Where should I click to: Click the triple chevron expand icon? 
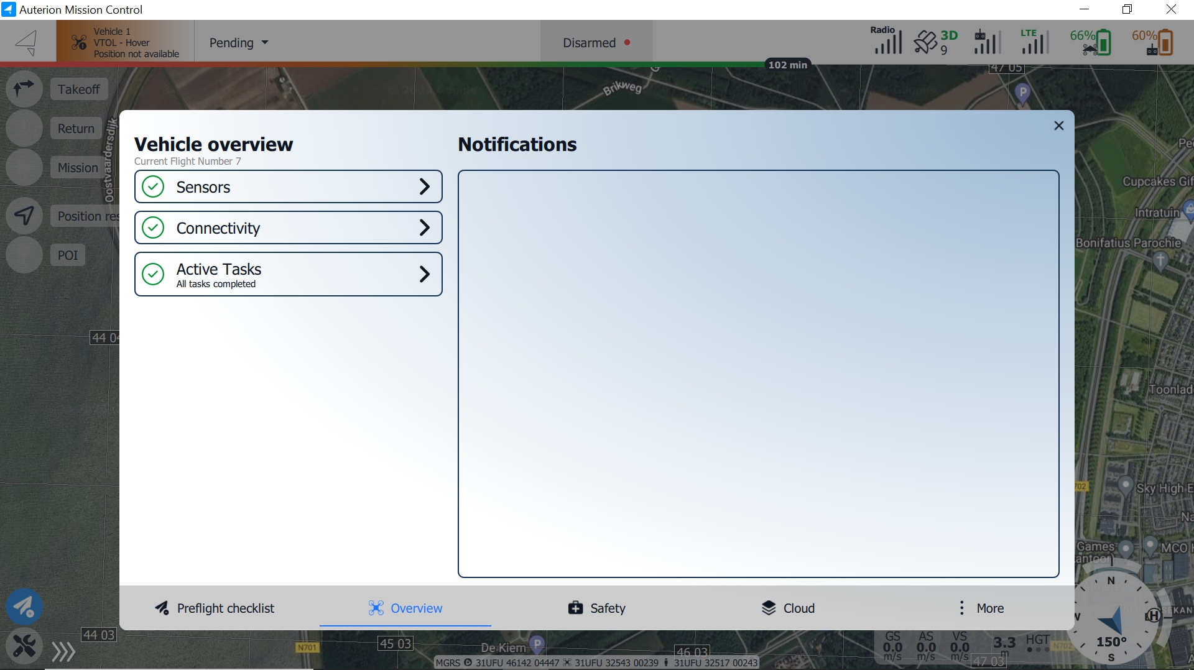point(63,651)
